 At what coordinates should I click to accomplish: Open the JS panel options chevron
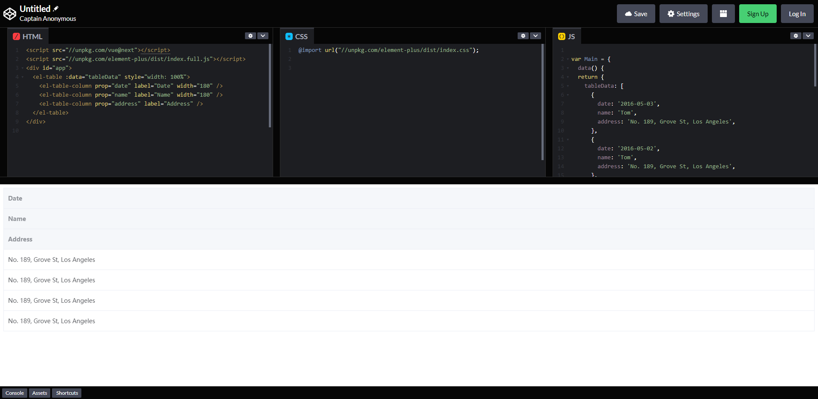(x=808, y=36)
